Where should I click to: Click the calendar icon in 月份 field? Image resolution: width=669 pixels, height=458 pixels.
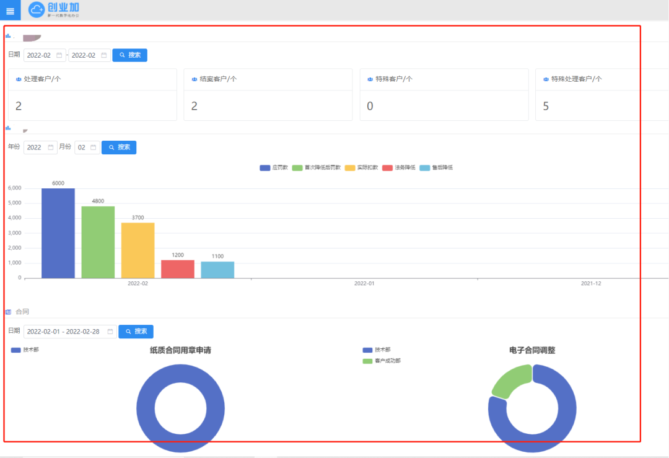click(x=94, y=148)
